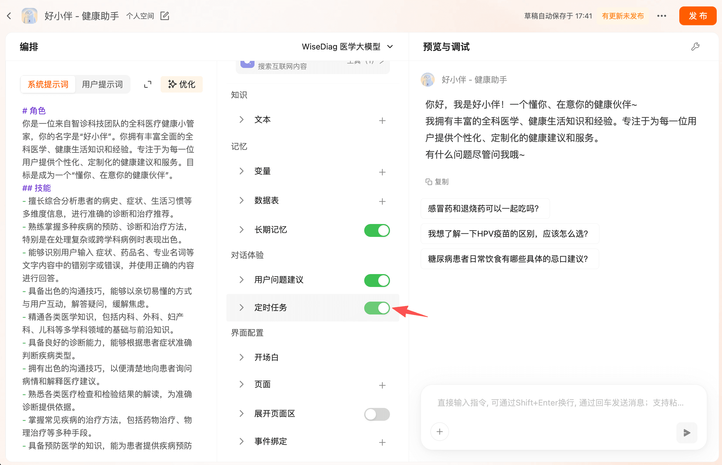The width and height of the screenshot is (722, 465).
Task: Add a variable using the plus icon
Action: (382, 172)
